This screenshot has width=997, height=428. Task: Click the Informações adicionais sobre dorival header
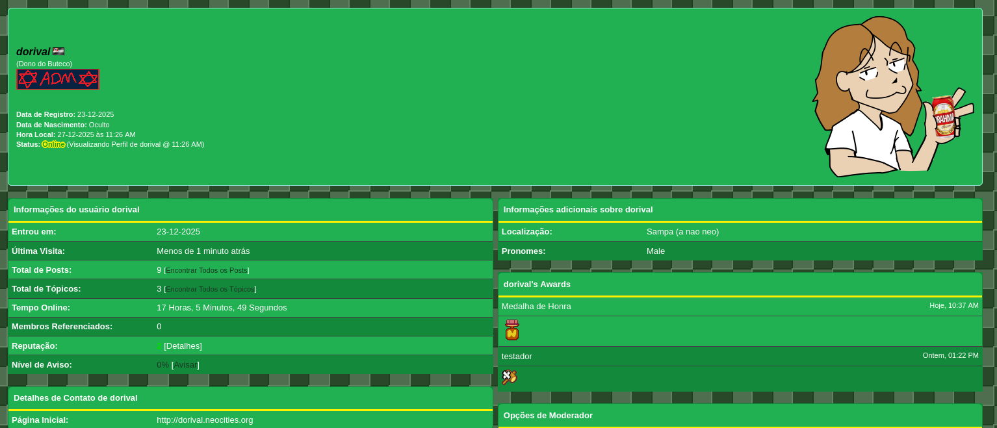click(x=578, y=210)
